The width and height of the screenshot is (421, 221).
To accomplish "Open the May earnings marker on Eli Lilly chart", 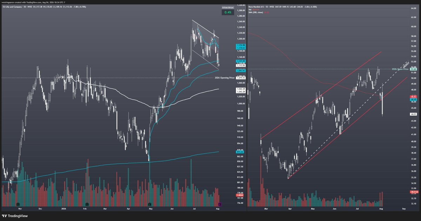I will [x=150, y=204].
